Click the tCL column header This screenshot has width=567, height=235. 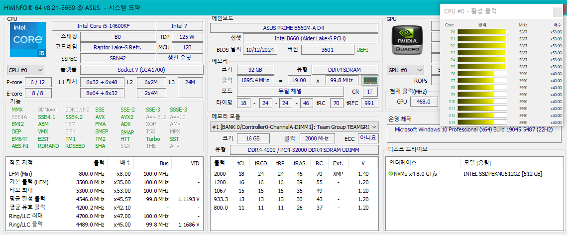point(241,163)
